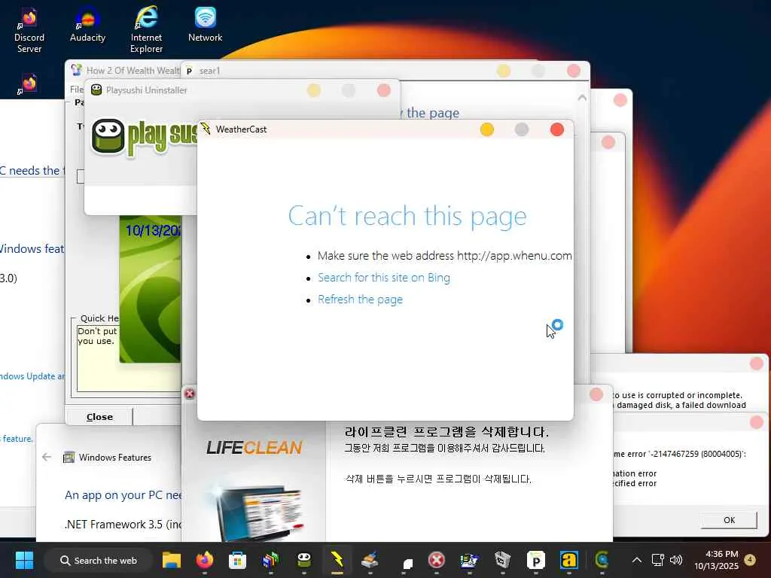Minimize the Playsushi Uninstaller window
The image size is (771, 578).
tap(314, 90)
